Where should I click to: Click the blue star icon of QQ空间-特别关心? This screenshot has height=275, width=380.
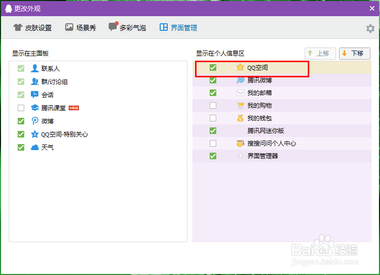pyautogui.click(x=35, y=134)
